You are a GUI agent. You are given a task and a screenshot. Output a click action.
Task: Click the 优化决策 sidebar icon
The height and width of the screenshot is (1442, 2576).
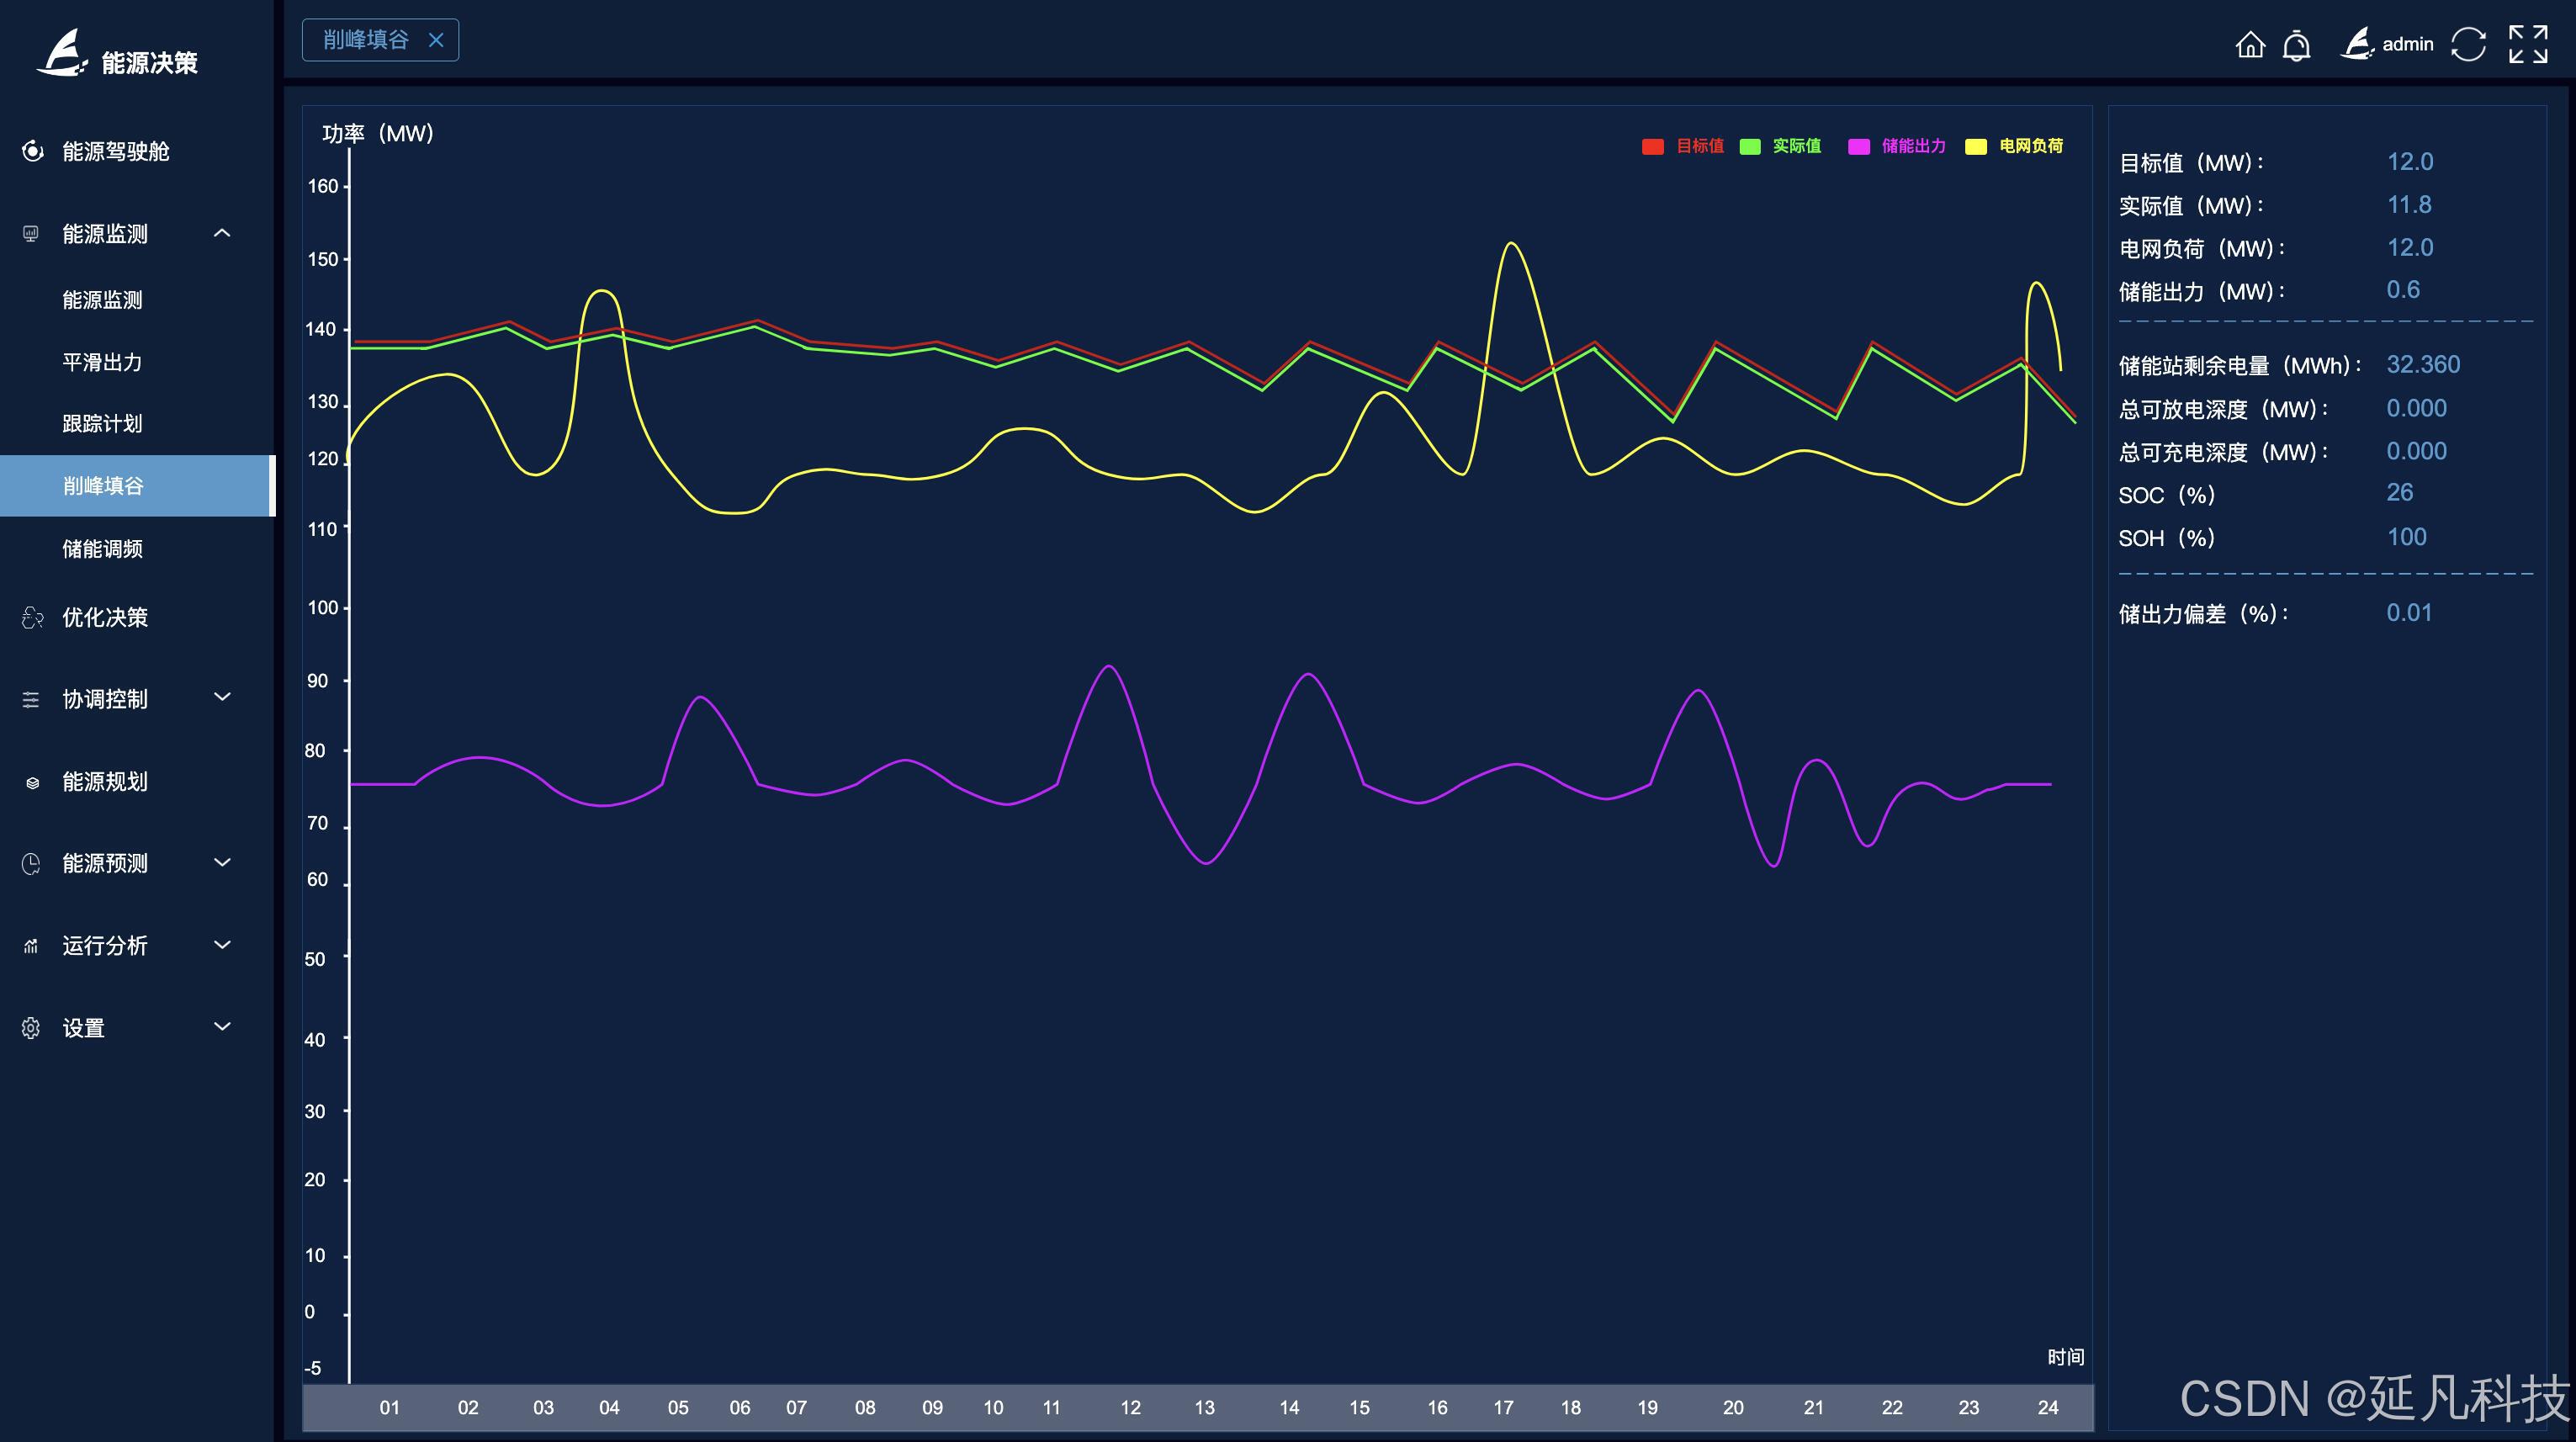click(32, 618)
